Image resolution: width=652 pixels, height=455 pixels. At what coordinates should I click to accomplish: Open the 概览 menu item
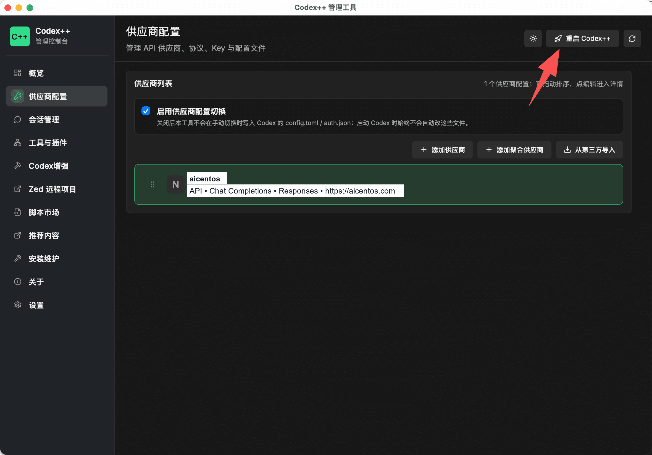(57, 73)
